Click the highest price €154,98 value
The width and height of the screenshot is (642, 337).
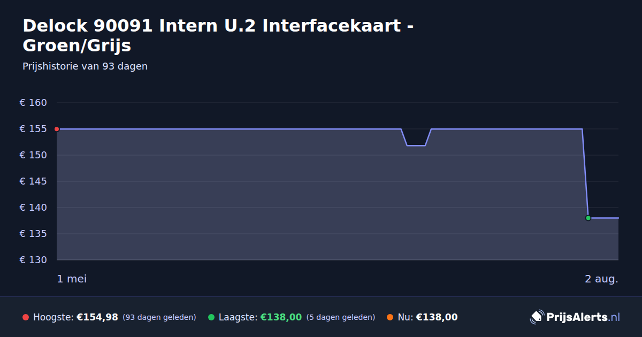pos(97,317)
